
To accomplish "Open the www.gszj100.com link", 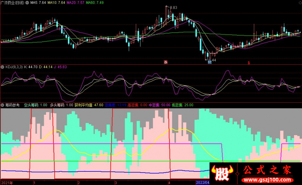I will pyautogui.click(x=267, y=180).
